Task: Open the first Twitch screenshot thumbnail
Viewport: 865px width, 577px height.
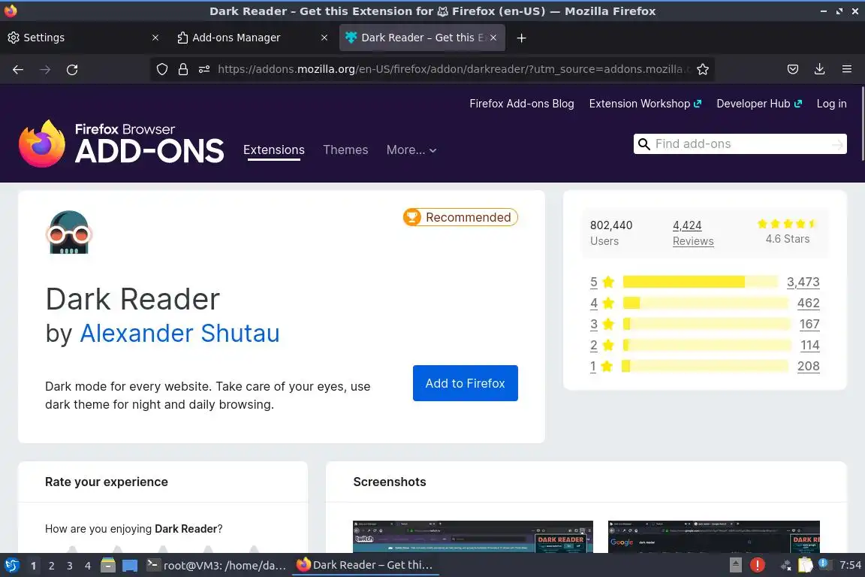Action: (x=473, y=536)
